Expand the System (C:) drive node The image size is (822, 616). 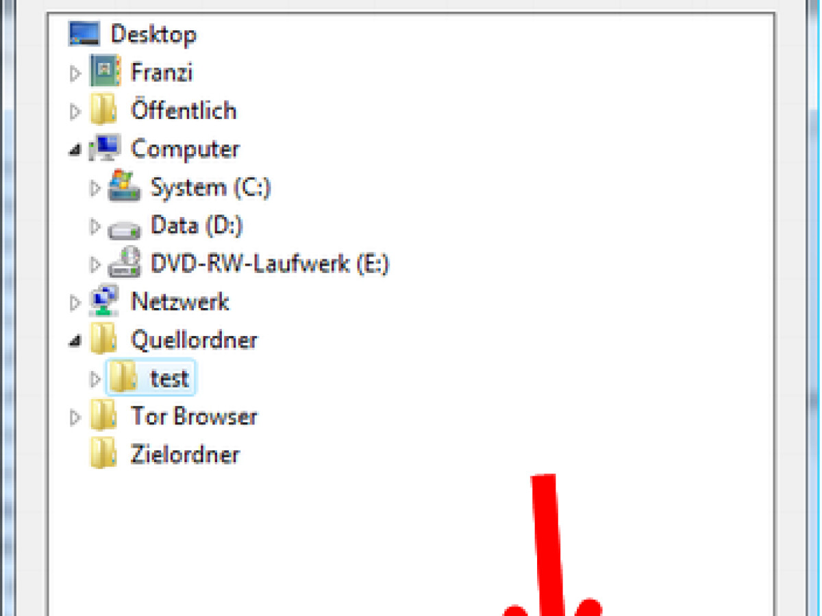tap(95, 188)
